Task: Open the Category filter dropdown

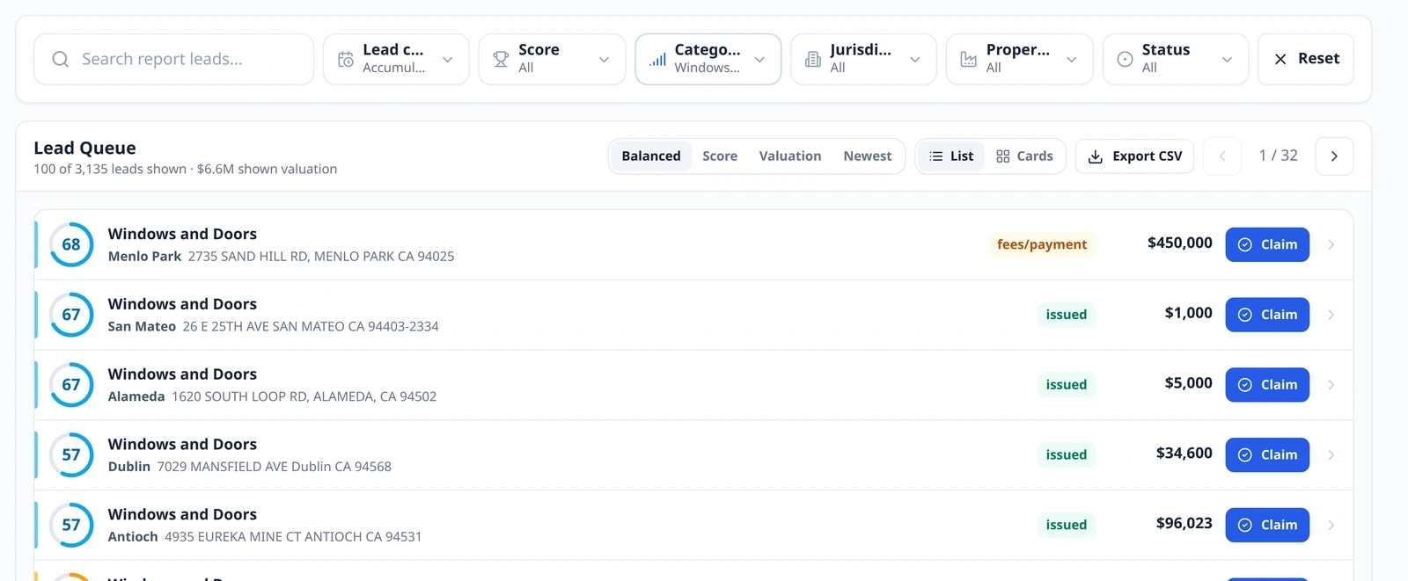Action: point(708,59)
